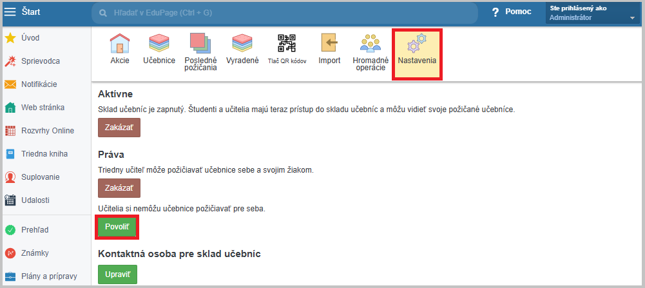
Task: Click the Rozvrhy Online grid icon
Action: click(x=10, y=131)
